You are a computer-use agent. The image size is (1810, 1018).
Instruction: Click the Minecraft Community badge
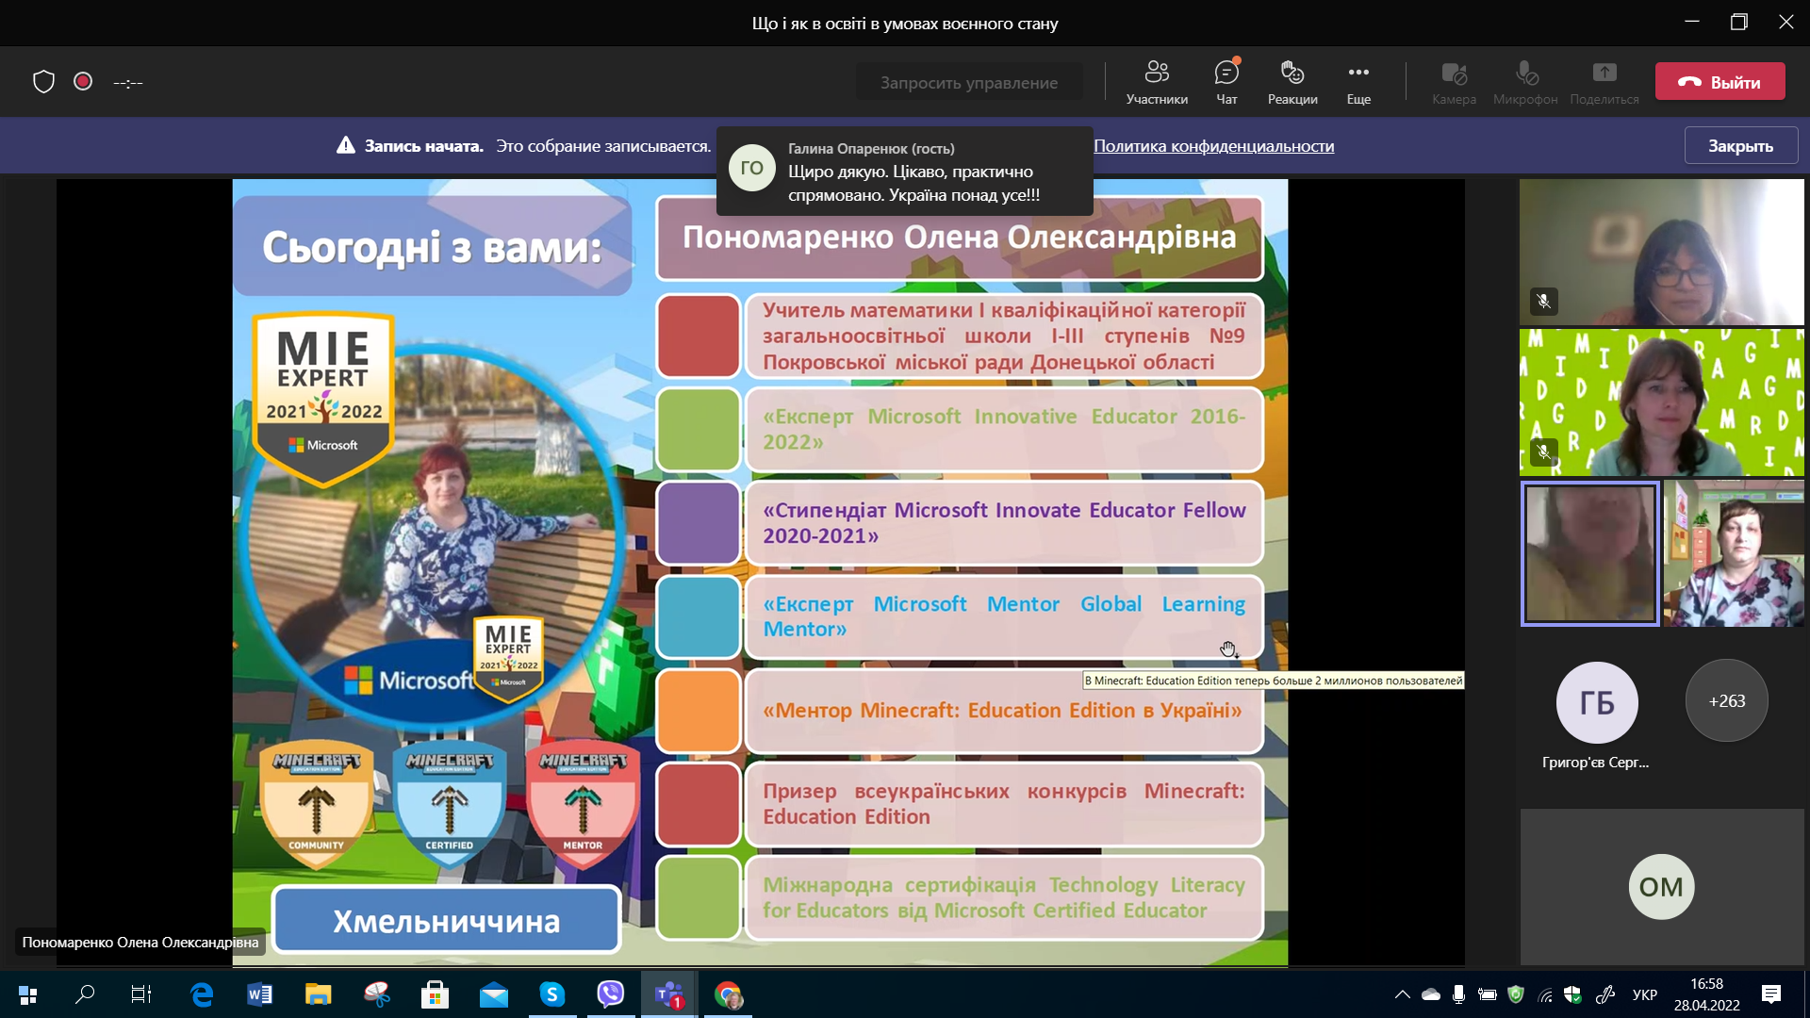317,804
